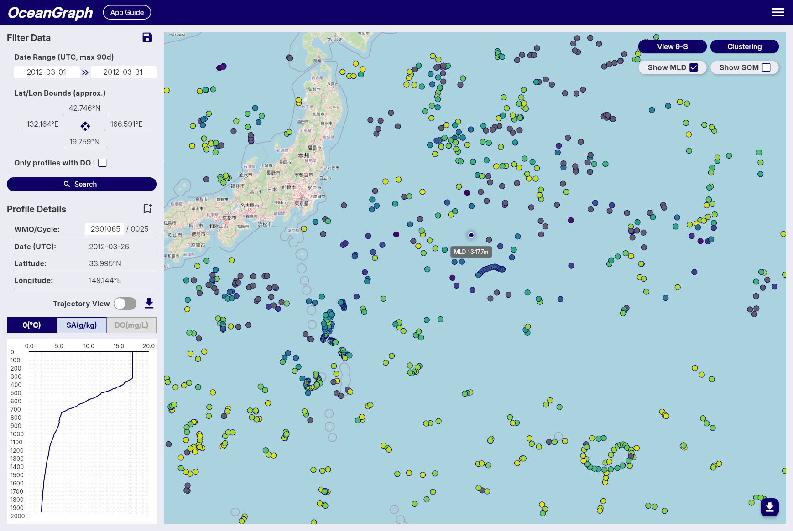
Task: Edit the WMO number field 2901065
Action: click(x=105, y=229)
